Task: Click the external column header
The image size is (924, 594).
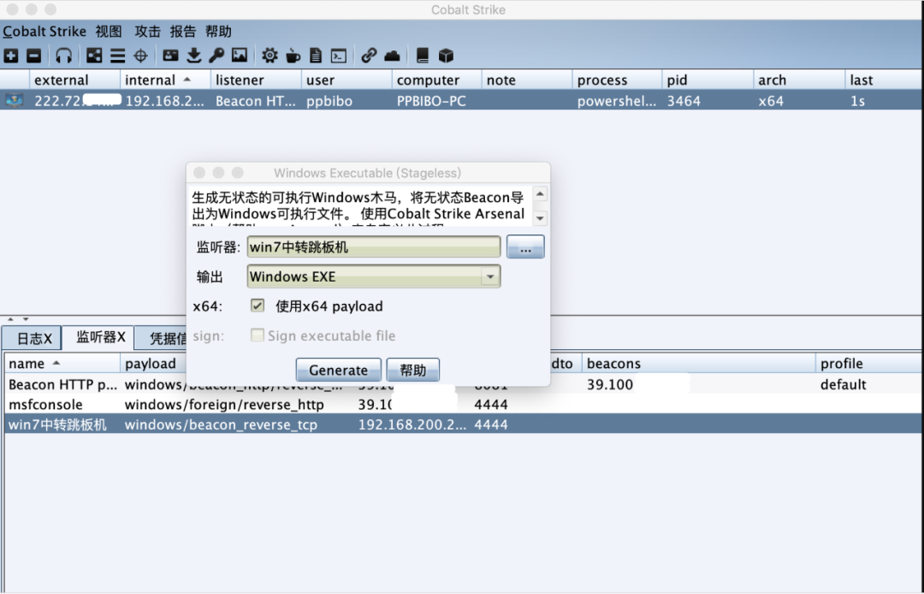Action: (x=74, y=80)
